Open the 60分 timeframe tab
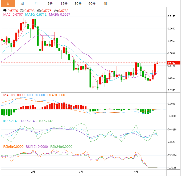182x178 pixels. pyautogui.click(x=92, y=3)
